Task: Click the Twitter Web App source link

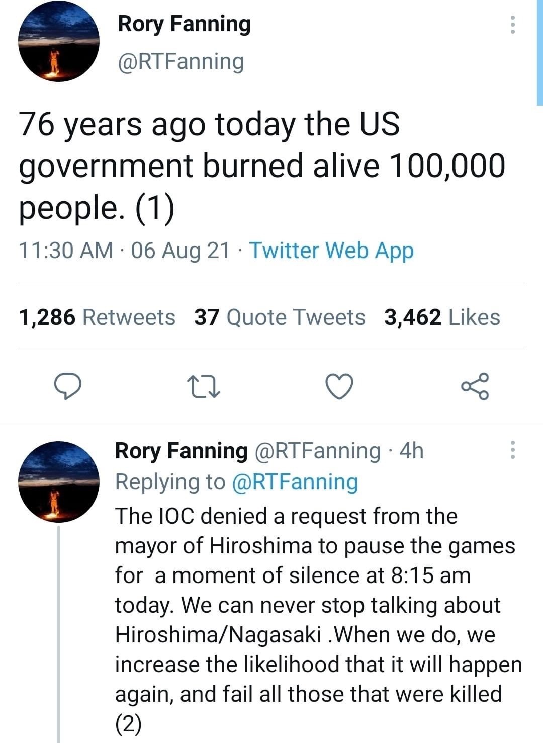Action: tap(331, 250)
